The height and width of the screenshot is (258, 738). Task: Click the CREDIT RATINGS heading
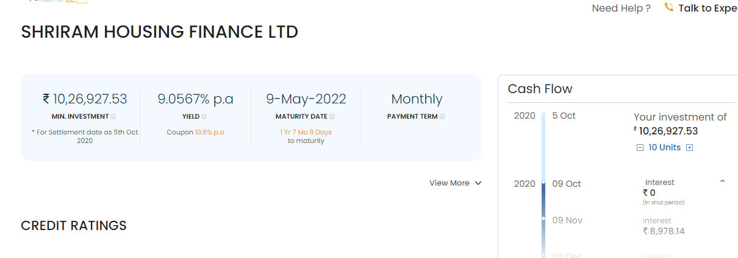click(74, 226)
